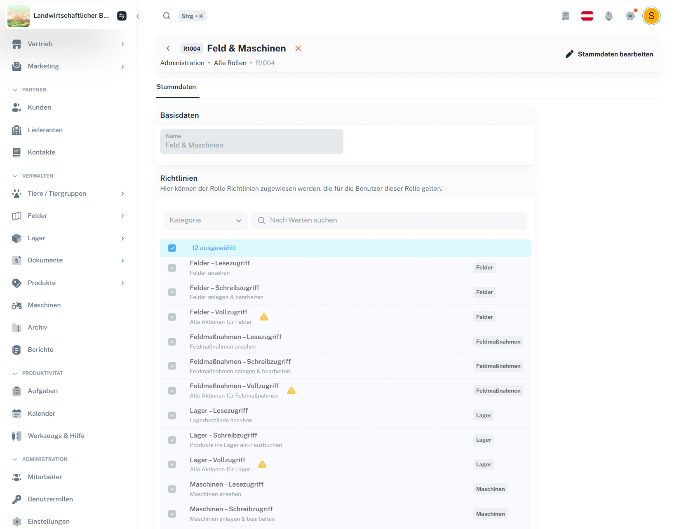Click the Name field 'Feld & Maschinen'
Screen dimensions: 679x529
click(x=251, y=141)
